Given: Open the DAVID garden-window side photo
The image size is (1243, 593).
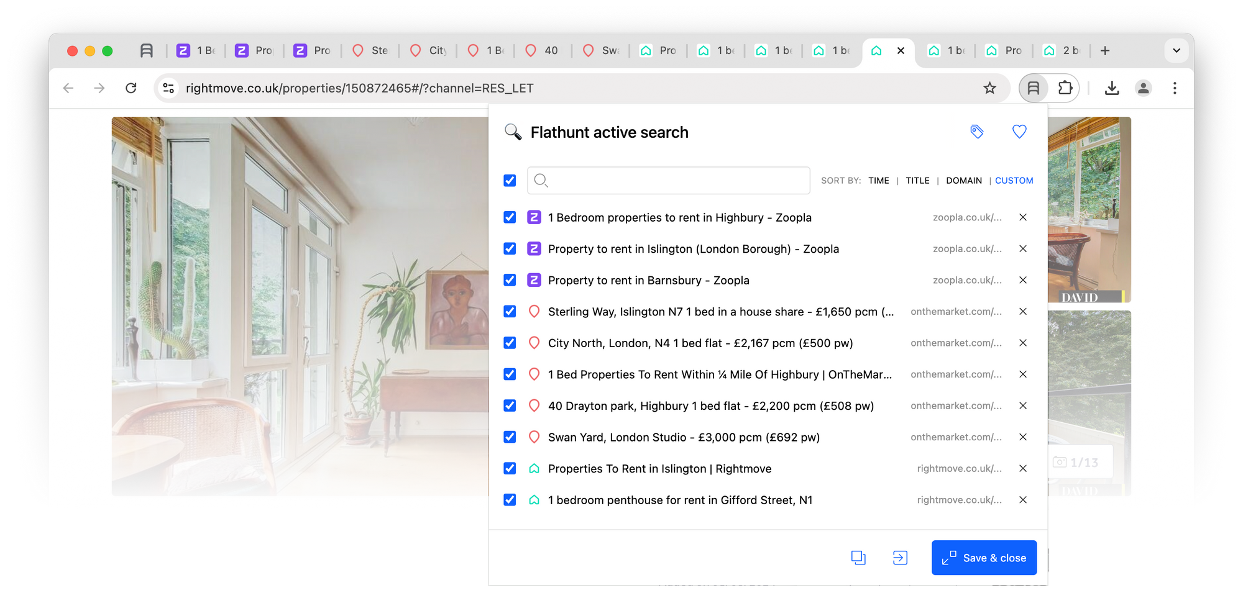Looking at the screenshot, I should 1089,209.
